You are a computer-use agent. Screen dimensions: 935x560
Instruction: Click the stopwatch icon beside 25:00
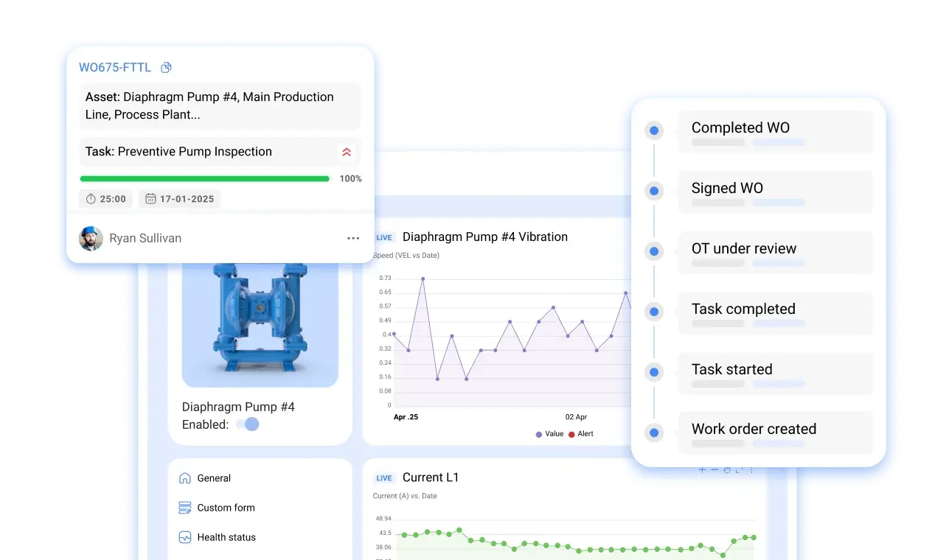point(91,199)
